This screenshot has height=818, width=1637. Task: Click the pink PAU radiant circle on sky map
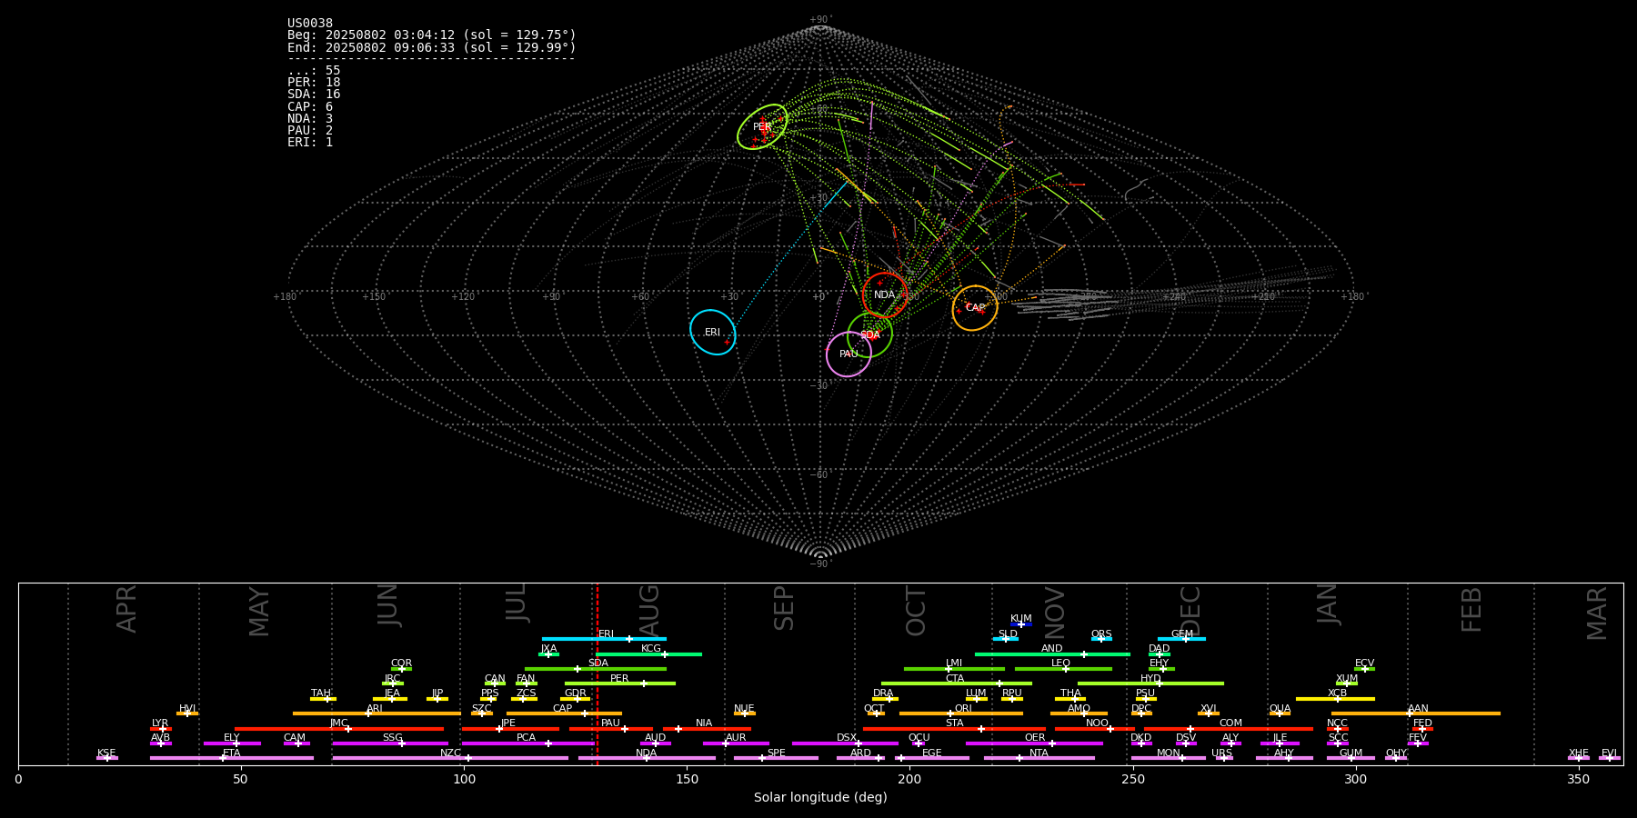(849, 354)
